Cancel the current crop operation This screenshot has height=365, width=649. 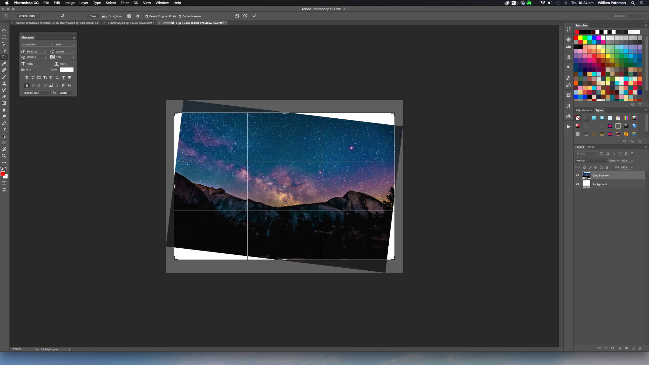point(245,16)
